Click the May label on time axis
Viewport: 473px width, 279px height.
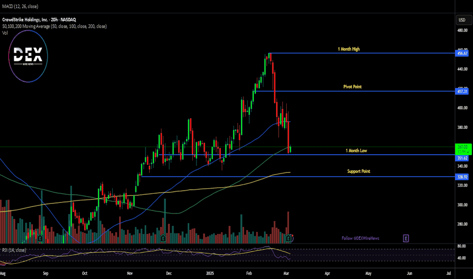368,273
